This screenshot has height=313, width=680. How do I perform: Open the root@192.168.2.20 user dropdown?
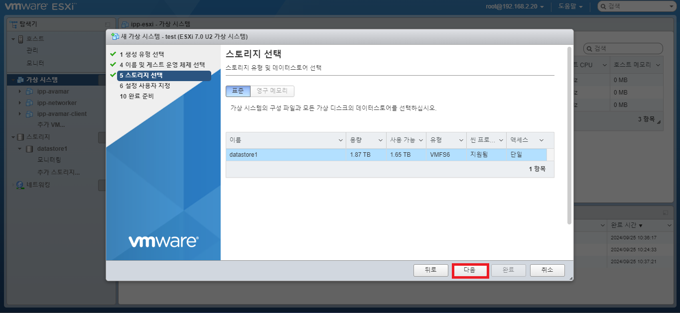click(x=515, y=6)
